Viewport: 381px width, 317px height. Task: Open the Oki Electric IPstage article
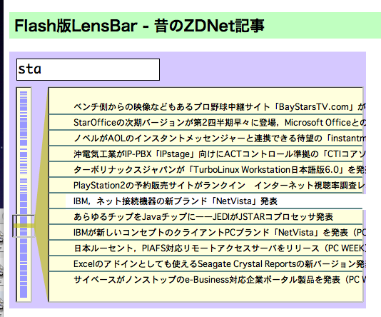point(206,154)
